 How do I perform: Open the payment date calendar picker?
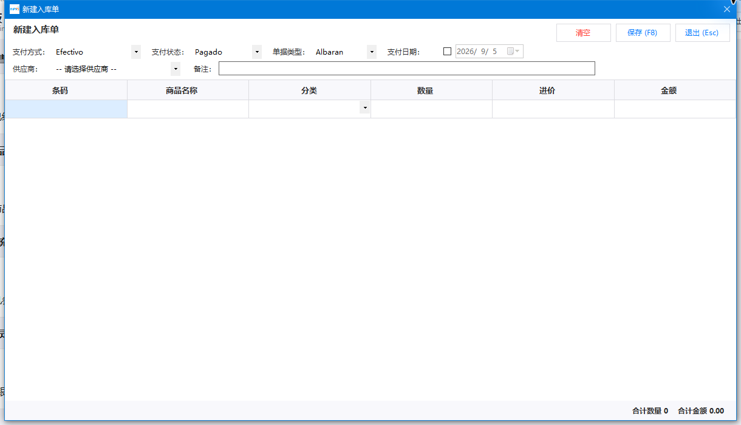click(x=514, y=52)
